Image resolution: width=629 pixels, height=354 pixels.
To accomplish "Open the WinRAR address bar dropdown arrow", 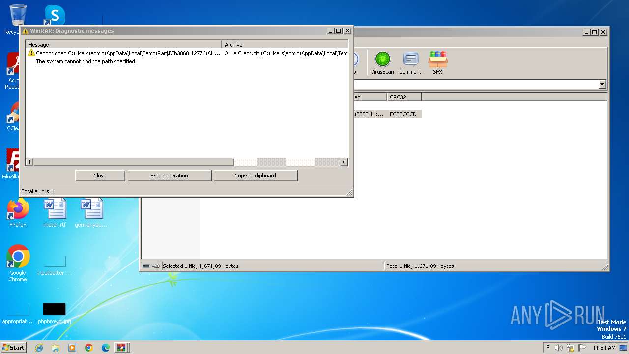I will point(602,85).
